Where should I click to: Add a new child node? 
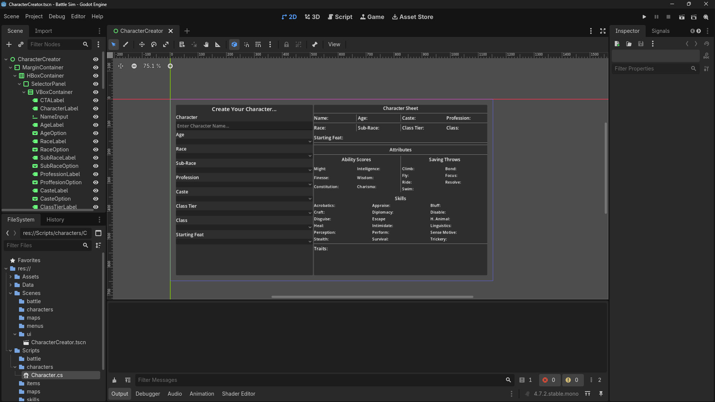click(x=9, y=44)
